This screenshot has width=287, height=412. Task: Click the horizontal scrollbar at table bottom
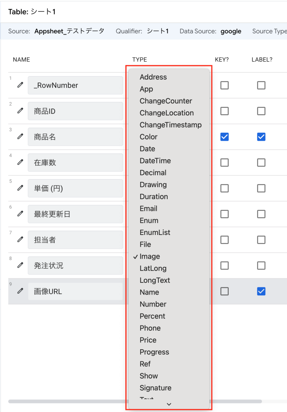(x=64, y=401)
